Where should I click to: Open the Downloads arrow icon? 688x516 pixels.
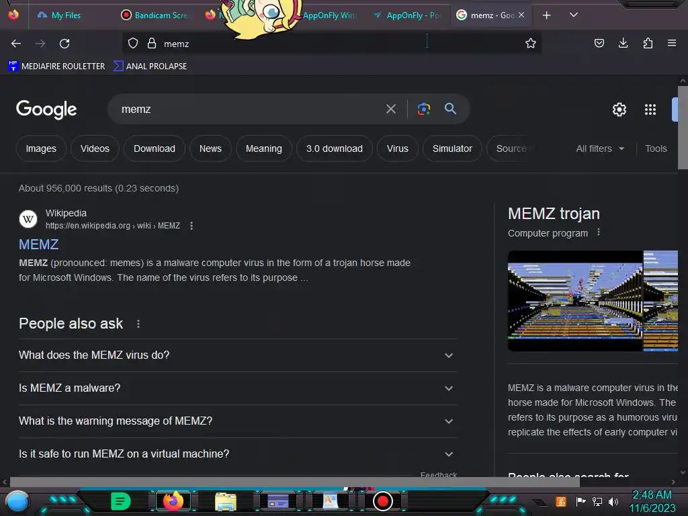(623, 43)
